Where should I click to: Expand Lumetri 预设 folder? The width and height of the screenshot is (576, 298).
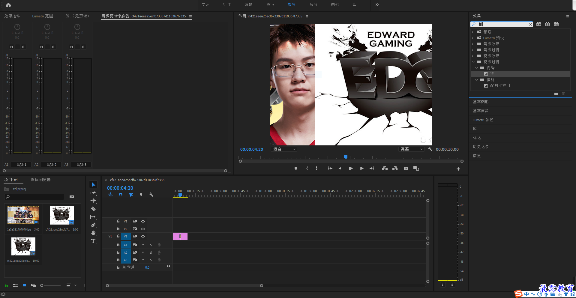(473, 38)
